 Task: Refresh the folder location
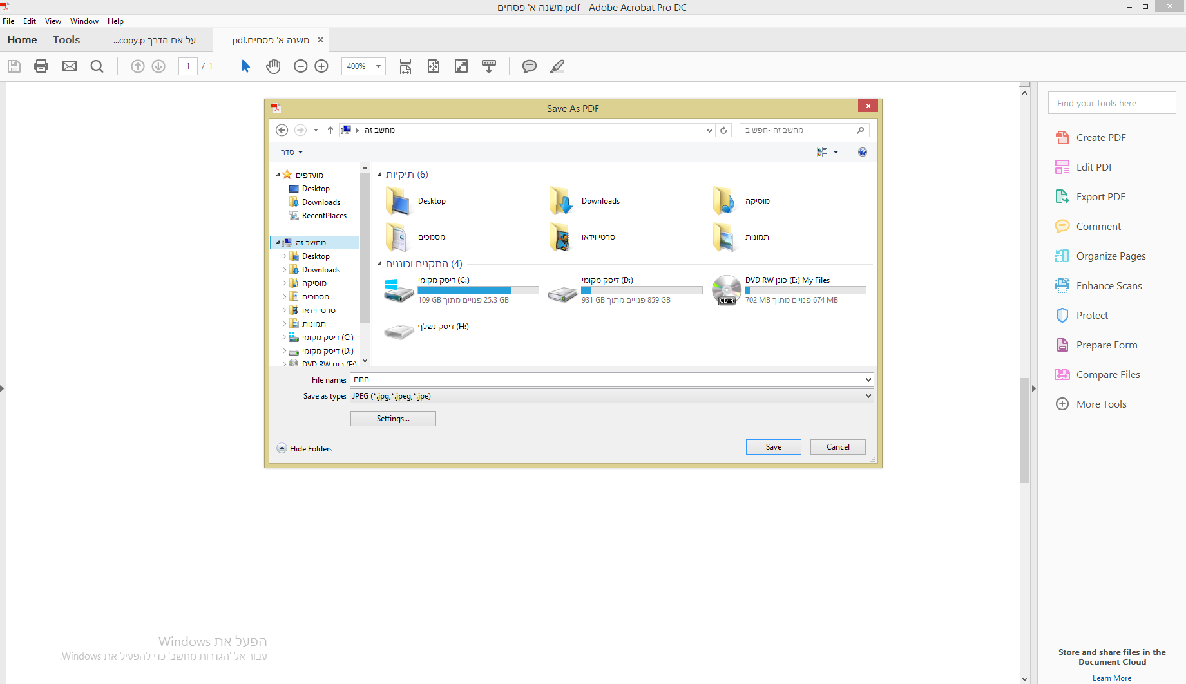[723, 130]
